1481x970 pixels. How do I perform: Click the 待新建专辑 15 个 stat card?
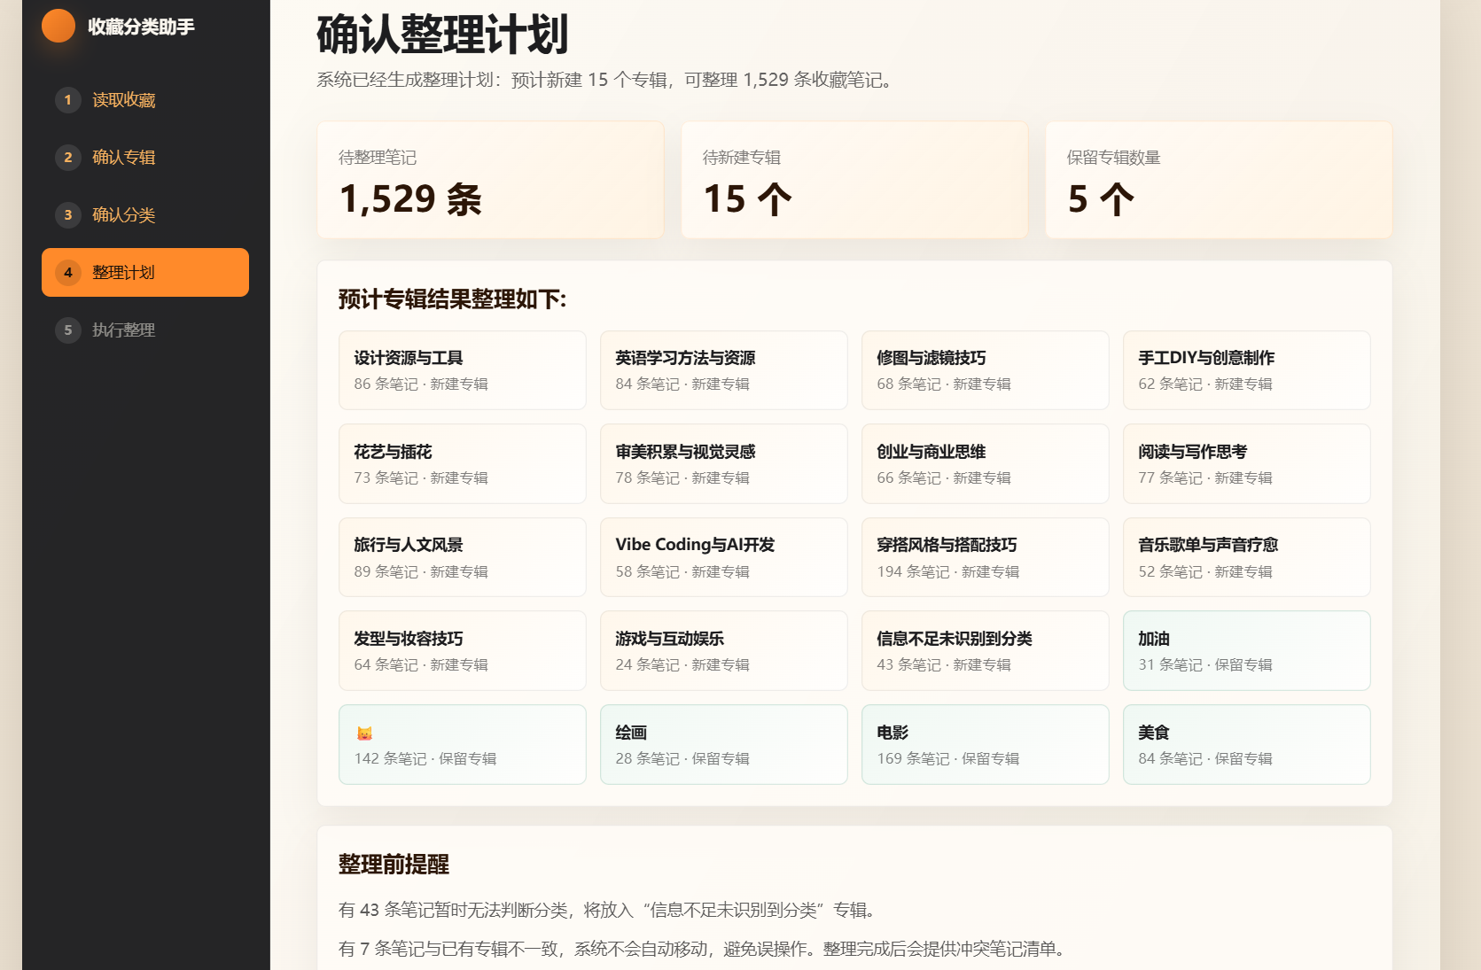(855, 180)
